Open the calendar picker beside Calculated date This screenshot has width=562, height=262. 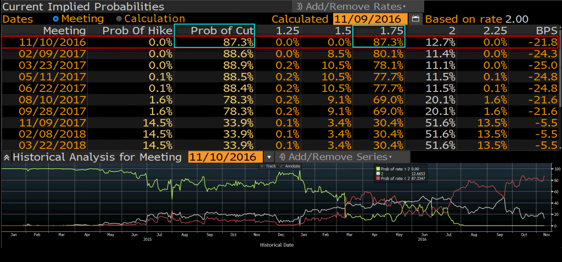coord(415,19)
